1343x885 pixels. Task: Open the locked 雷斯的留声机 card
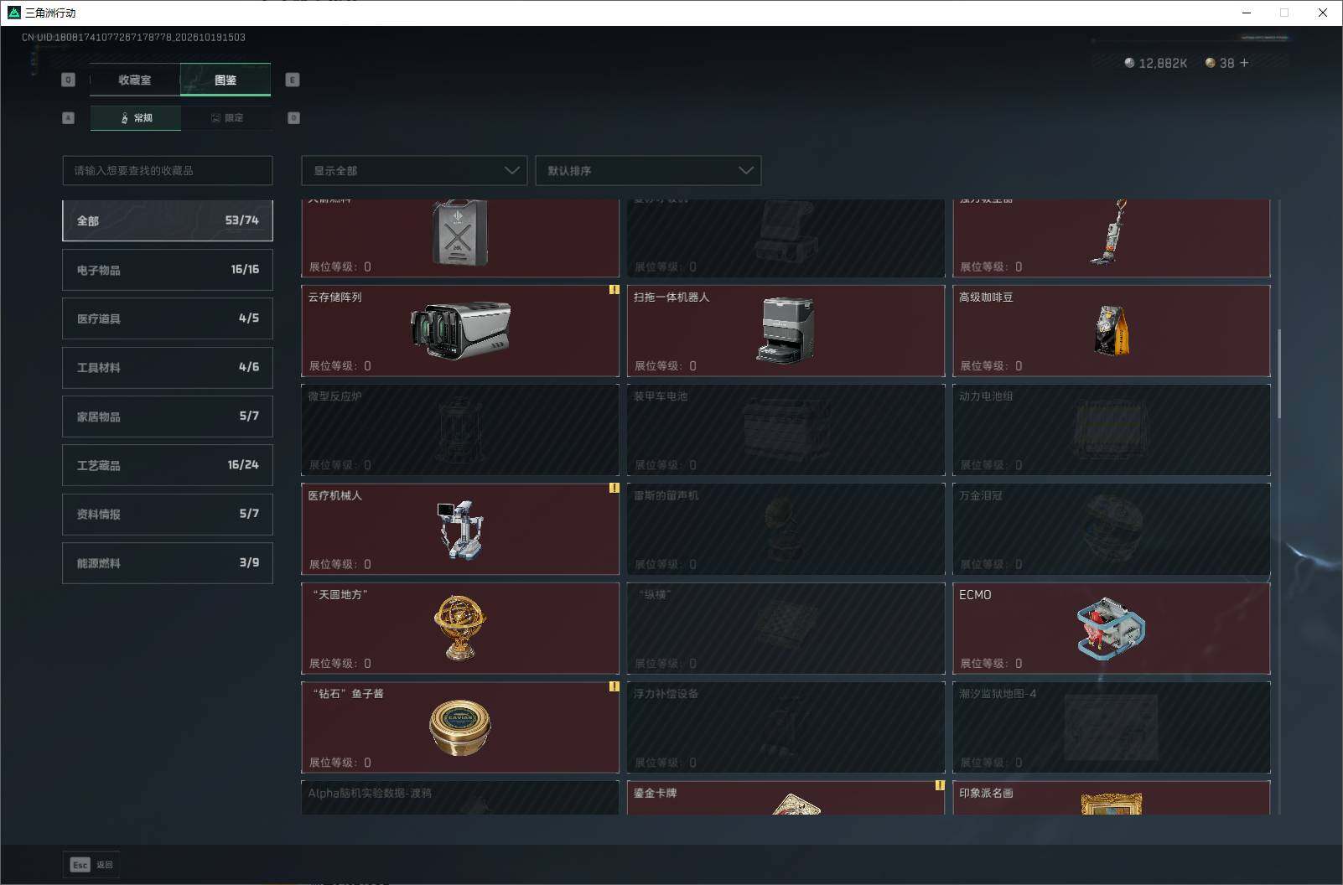tap(786, 529)
